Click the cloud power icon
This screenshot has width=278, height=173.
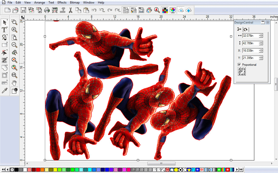(181, 10)
